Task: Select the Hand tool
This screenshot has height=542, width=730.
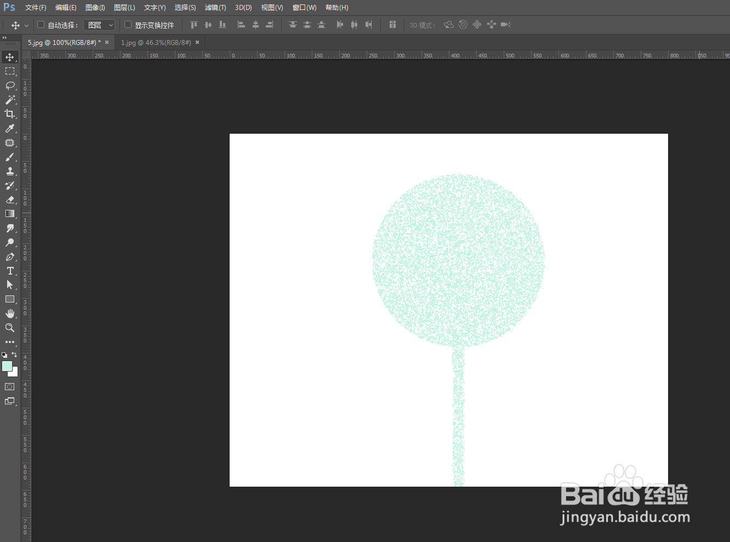Action: point(10,313)
